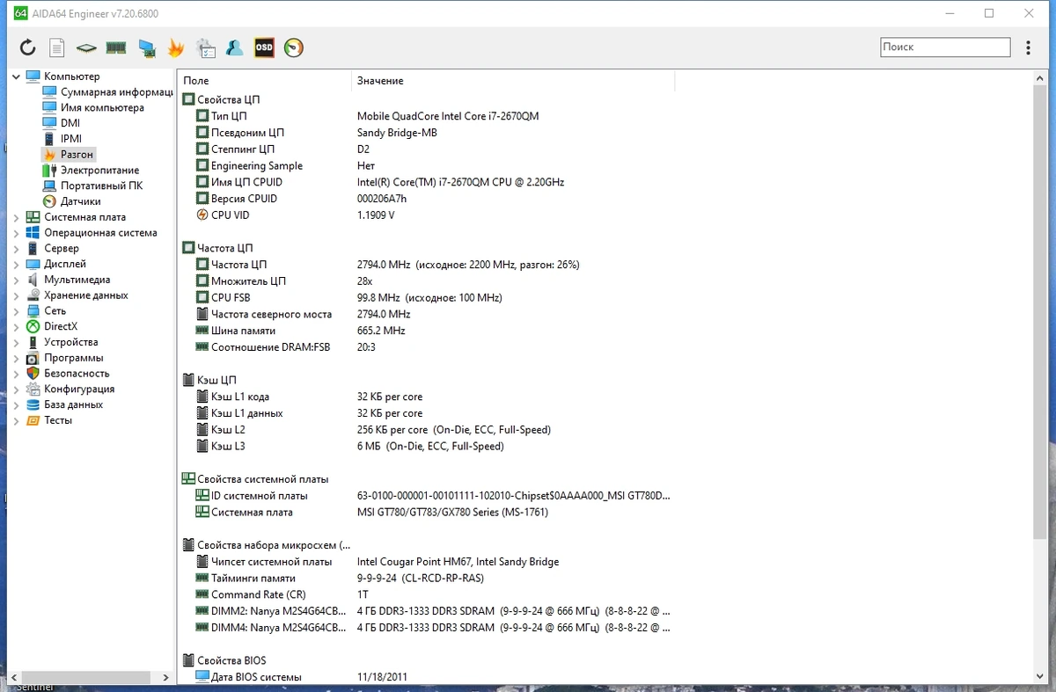
Task: Expand the Хранение данных node
Action: pos(16,295)
